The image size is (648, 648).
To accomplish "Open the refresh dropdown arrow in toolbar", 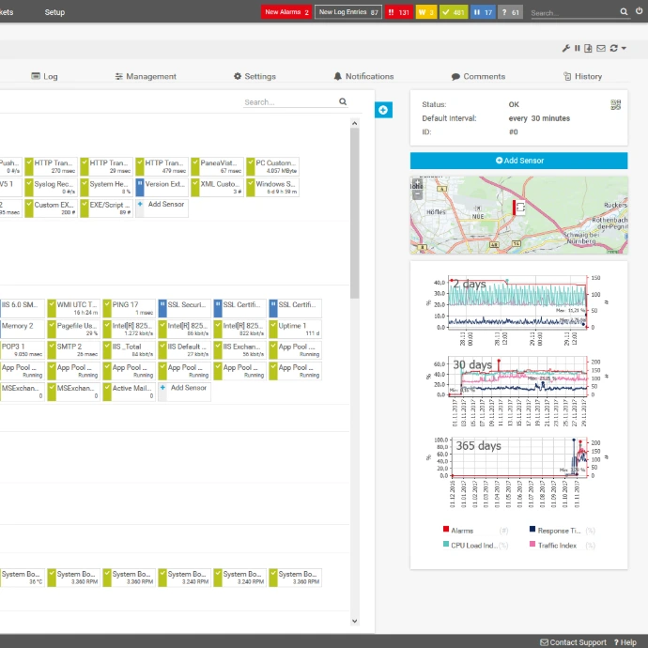I will point(623,48).
